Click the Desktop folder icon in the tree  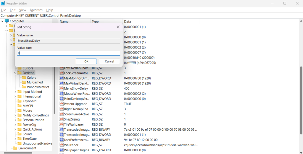[x=19, y=73]
